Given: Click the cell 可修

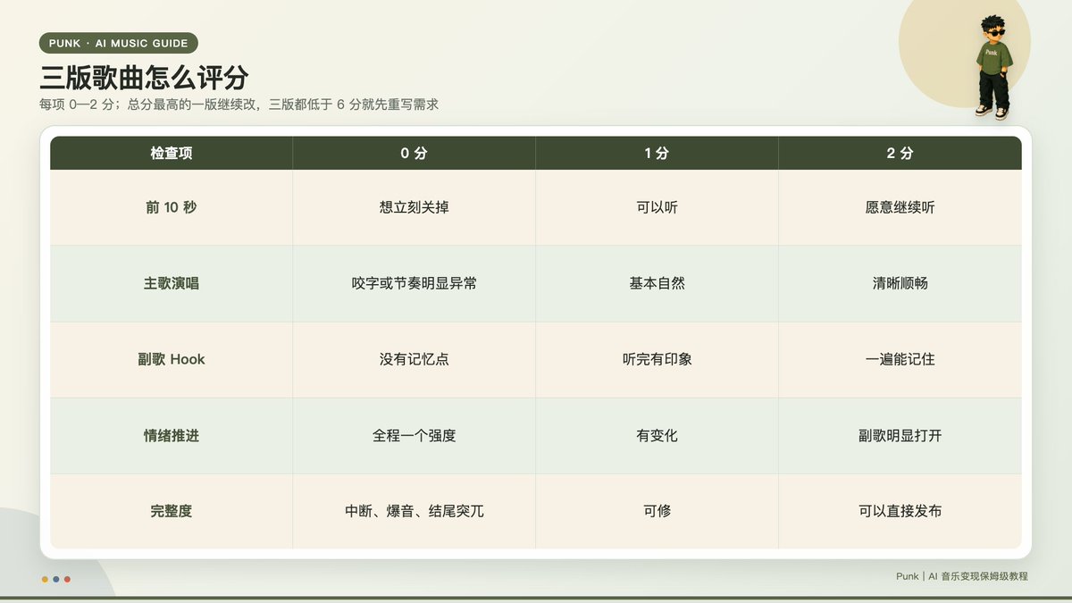Looking at the screenshot, I should [657, 511].
